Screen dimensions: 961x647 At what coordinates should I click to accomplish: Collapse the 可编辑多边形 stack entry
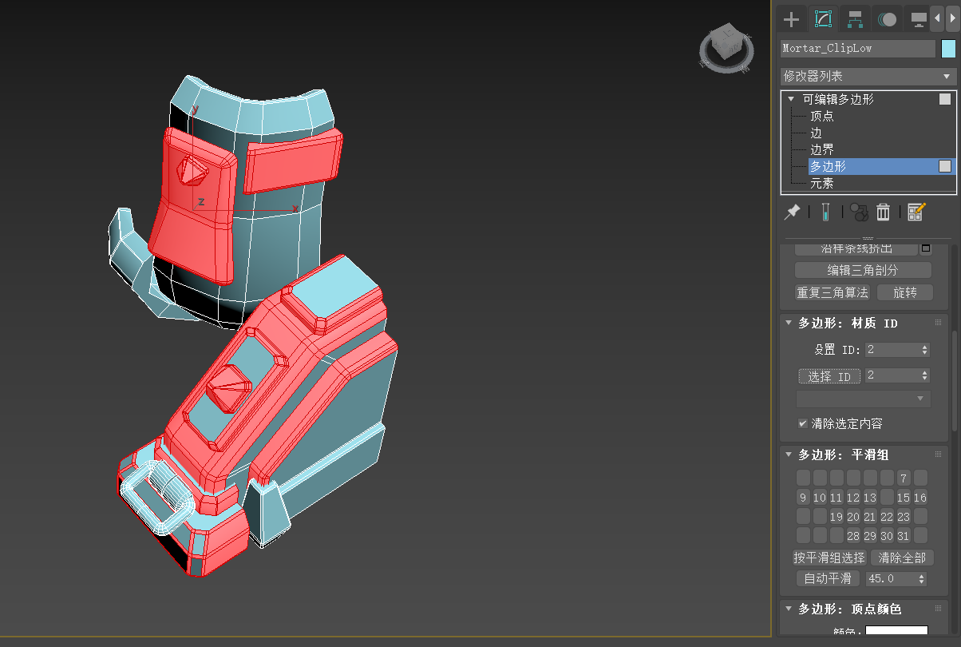click(791, 99)
